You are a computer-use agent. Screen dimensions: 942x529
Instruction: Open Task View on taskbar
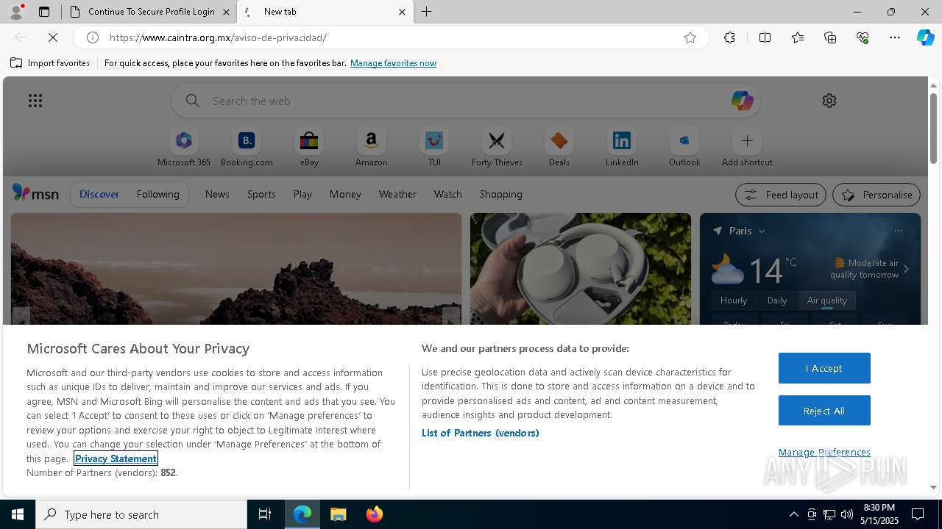[x=265, y=514]
